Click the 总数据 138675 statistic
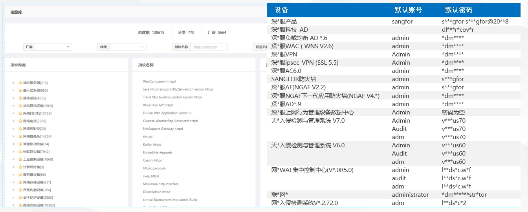The height and width of the screenshot is (212, 528). (151, 33)
